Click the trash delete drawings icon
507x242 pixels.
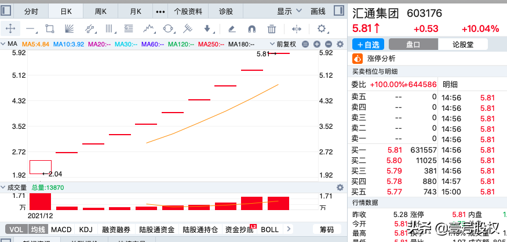coord(272,29)
